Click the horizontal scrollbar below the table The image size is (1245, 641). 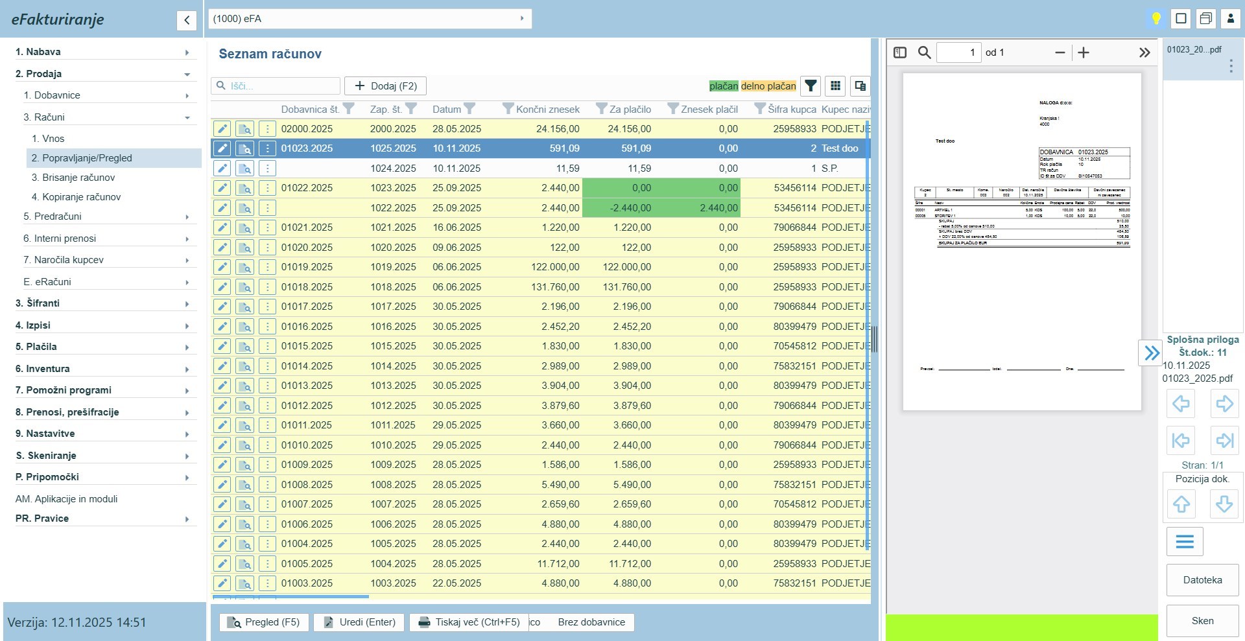tap(290, 596)
